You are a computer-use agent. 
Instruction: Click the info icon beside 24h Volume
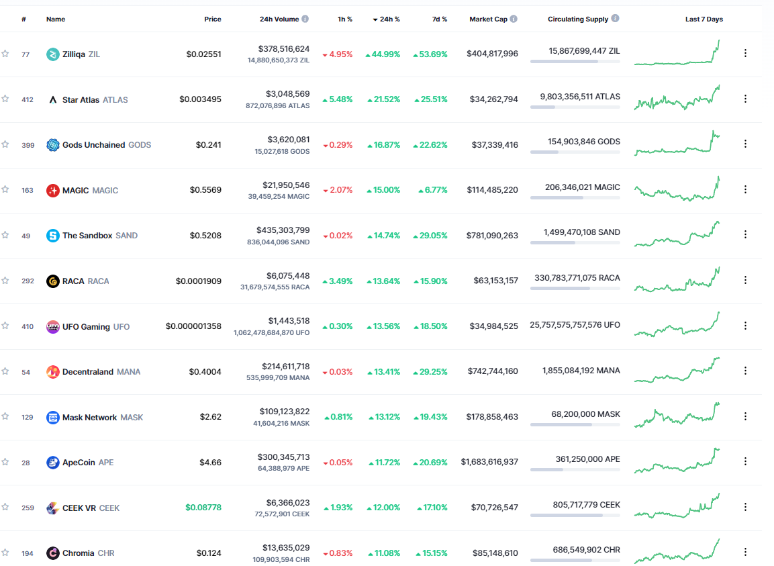[305, 19]
